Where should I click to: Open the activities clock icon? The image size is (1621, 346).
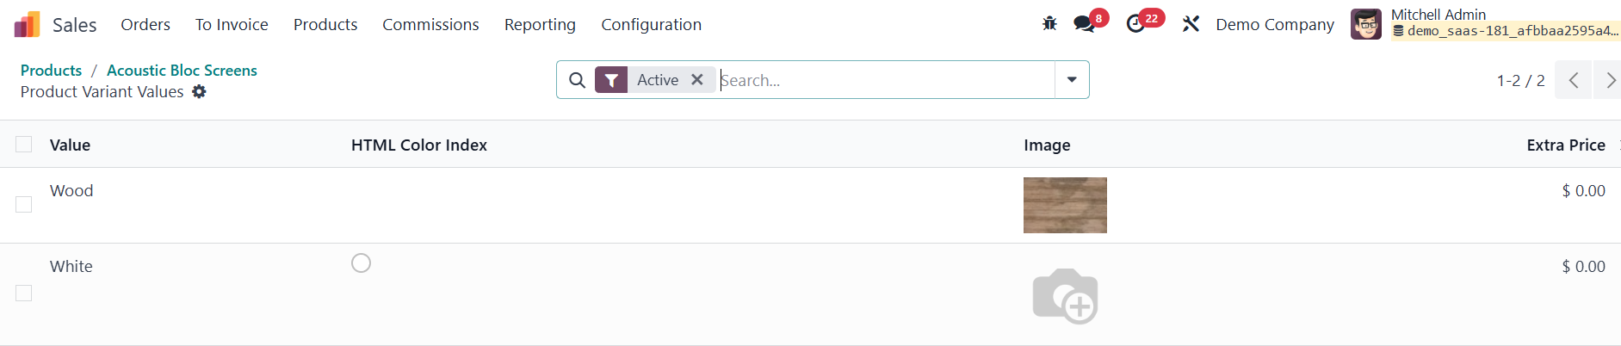click(x=1135, y=24)
